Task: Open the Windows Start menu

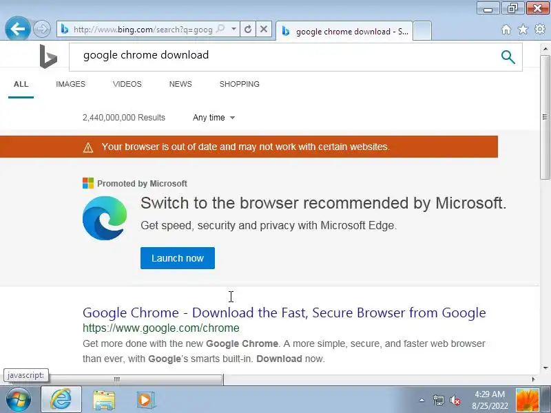Action: (19, 400)
